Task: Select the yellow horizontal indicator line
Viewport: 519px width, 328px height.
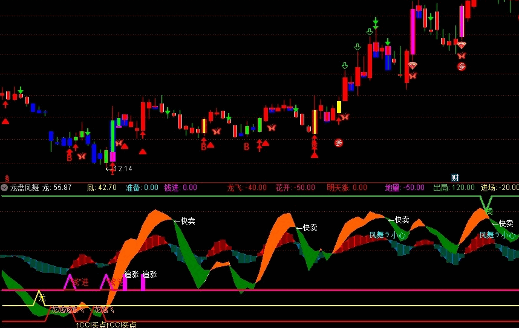Action: click(x=259, y=306)
